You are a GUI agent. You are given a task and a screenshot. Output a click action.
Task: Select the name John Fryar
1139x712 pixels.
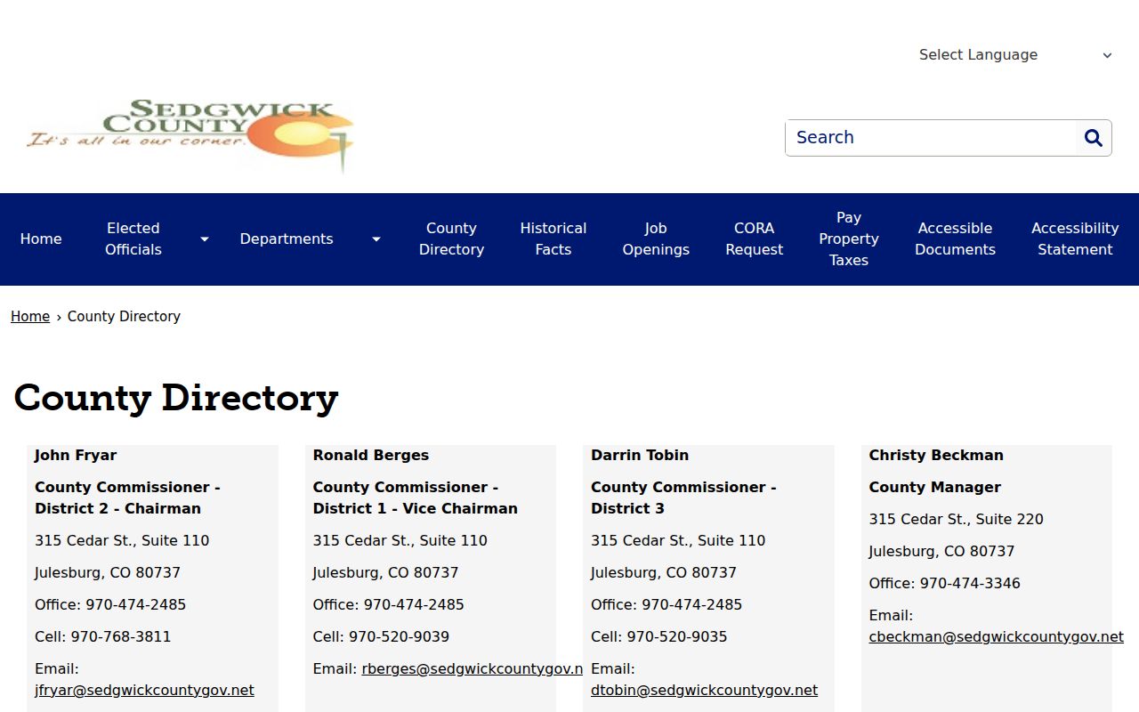tap(76, 456)
